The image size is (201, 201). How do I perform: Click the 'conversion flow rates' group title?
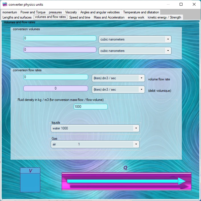(27, 70)
